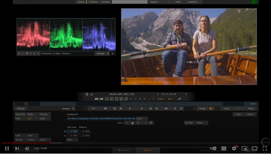Toggle the A alpha view
The image size is (271, 154).
click(x=153, y=99)
